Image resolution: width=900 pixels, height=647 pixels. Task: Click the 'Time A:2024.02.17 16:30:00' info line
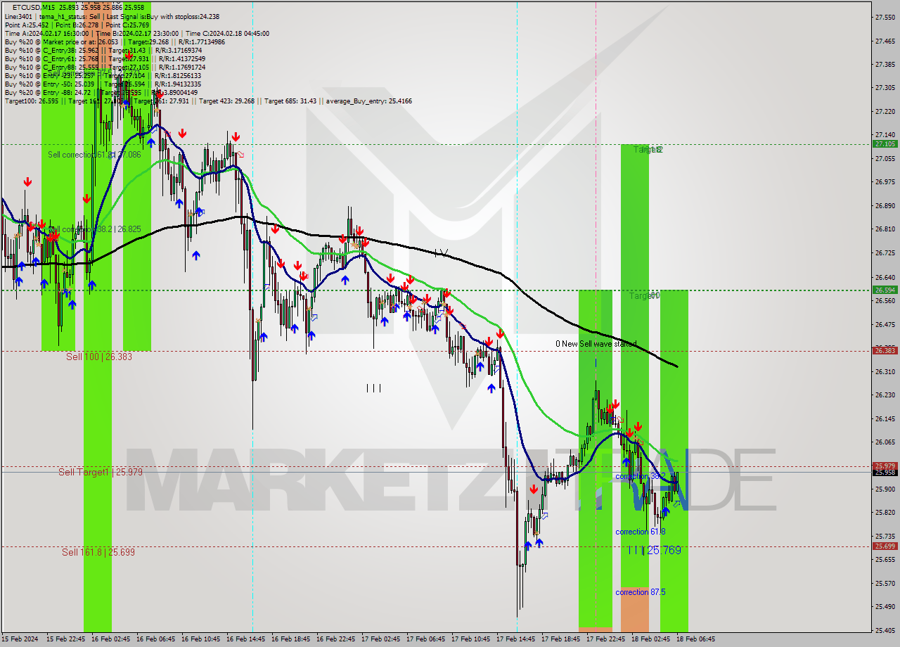coord(136,33)
